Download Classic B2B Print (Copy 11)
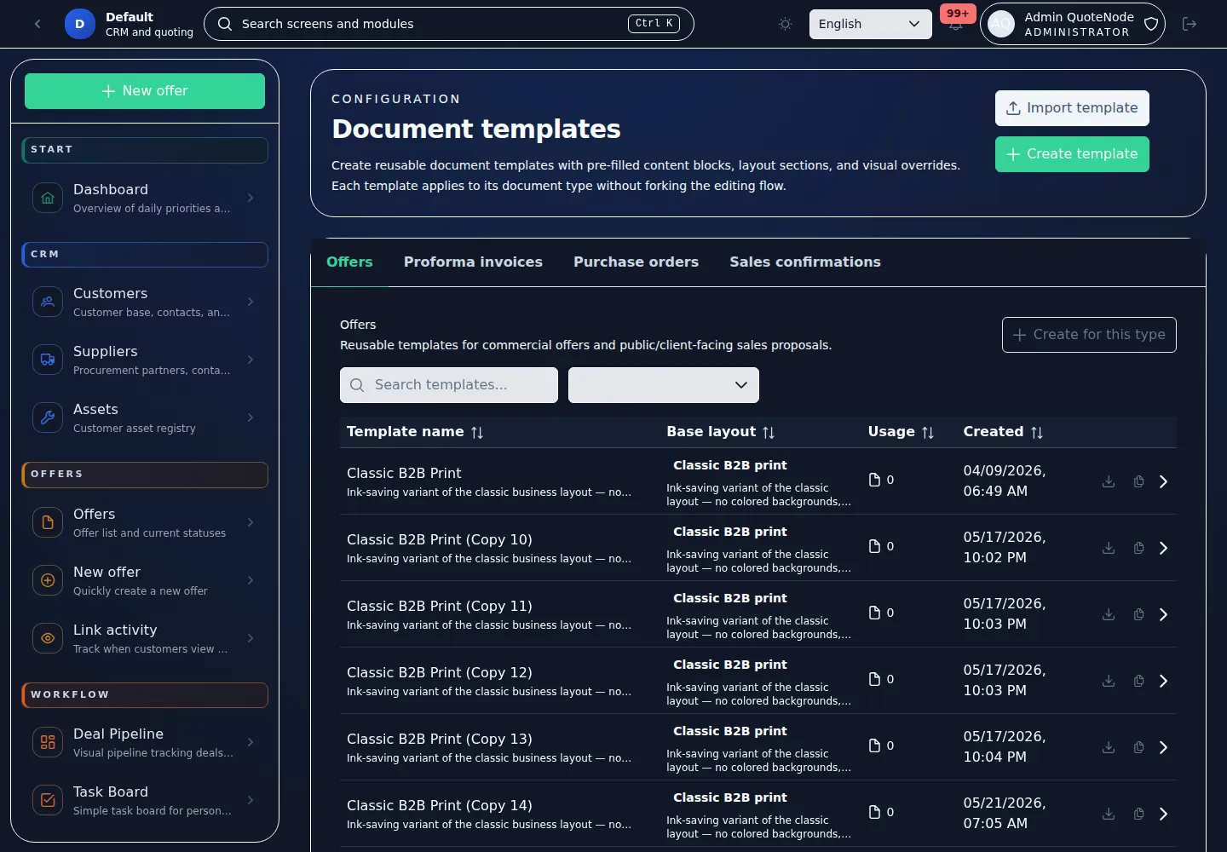1227x852 pixels. [1109, 614]
